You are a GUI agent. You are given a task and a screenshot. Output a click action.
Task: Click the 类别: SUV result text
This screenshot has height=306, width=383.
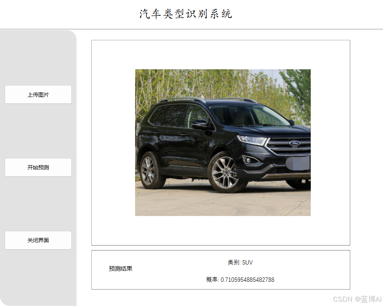click(240, 263)
